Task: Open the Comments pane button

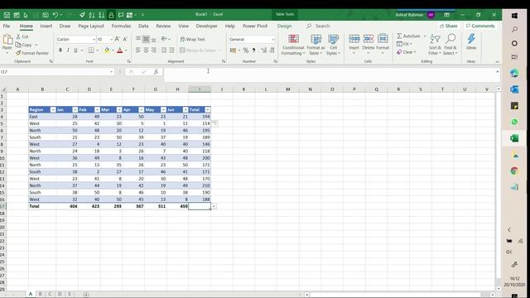Action: click(x=480, y=26)
